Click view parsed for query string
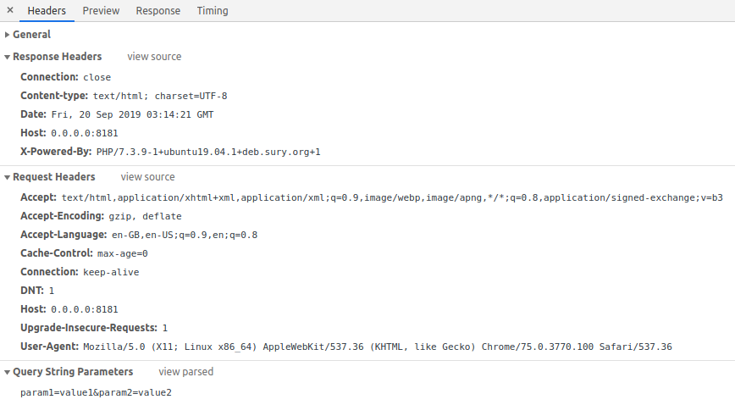This screenshot has height=405, width=735. pos(185,372)
